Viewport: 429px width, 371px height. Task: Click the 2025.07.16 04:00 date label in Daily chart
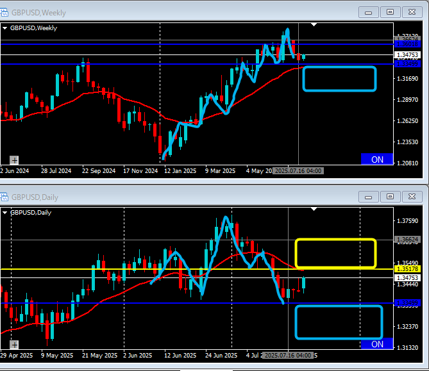(x=288, y=356)
